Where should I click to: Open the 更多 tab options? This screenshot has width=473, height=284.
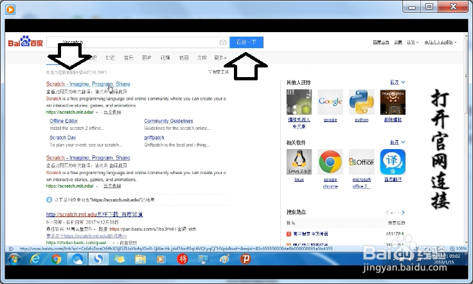click(220, 58)
